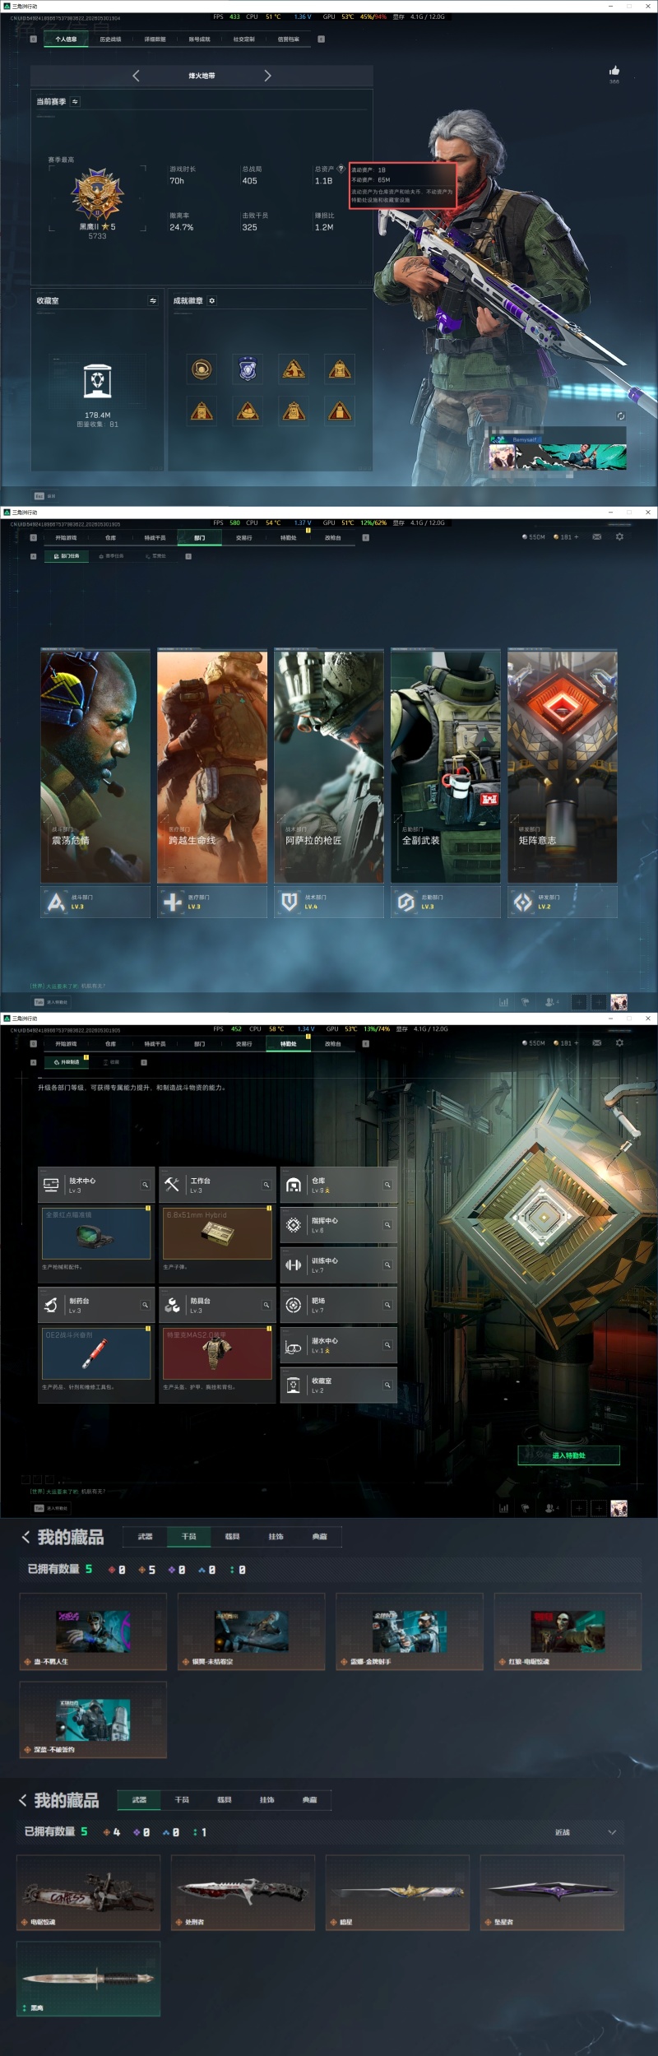This screenshot has width=658, height=2056.
Task: Select 挂饰 tab in upper 我的藏品
Action: 276,1536
